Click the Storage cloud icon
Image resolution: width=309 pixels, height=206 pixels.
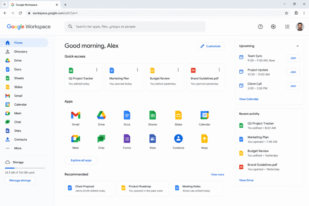(8, 162)
